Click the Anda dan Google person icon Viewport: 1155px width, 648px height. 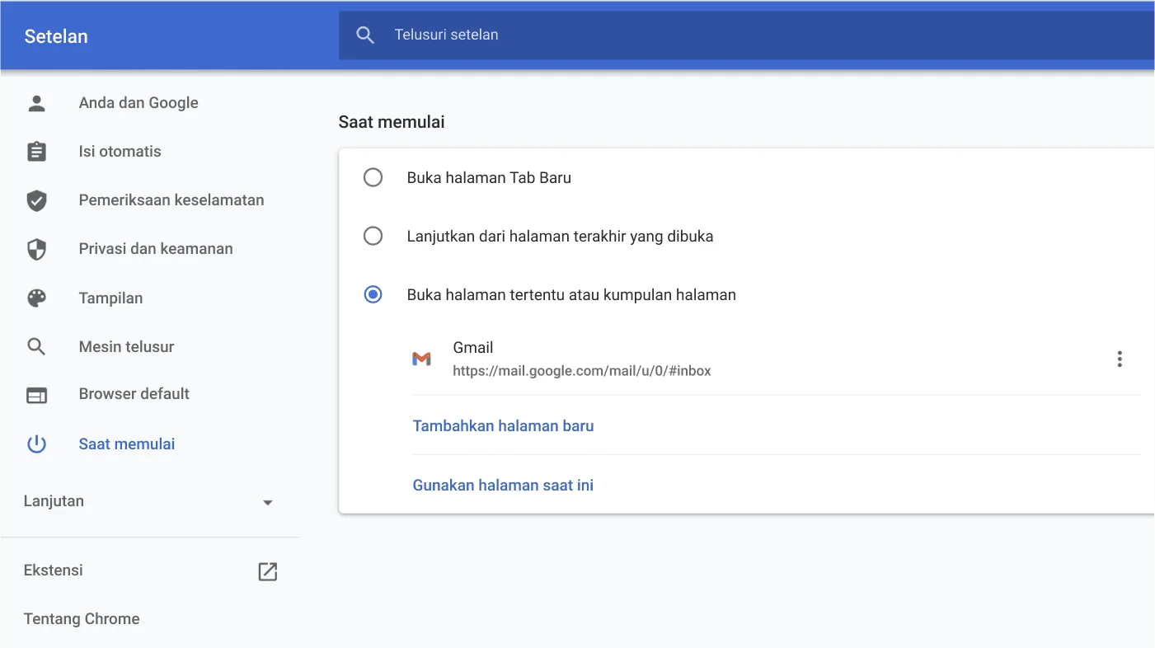point(36,102)
